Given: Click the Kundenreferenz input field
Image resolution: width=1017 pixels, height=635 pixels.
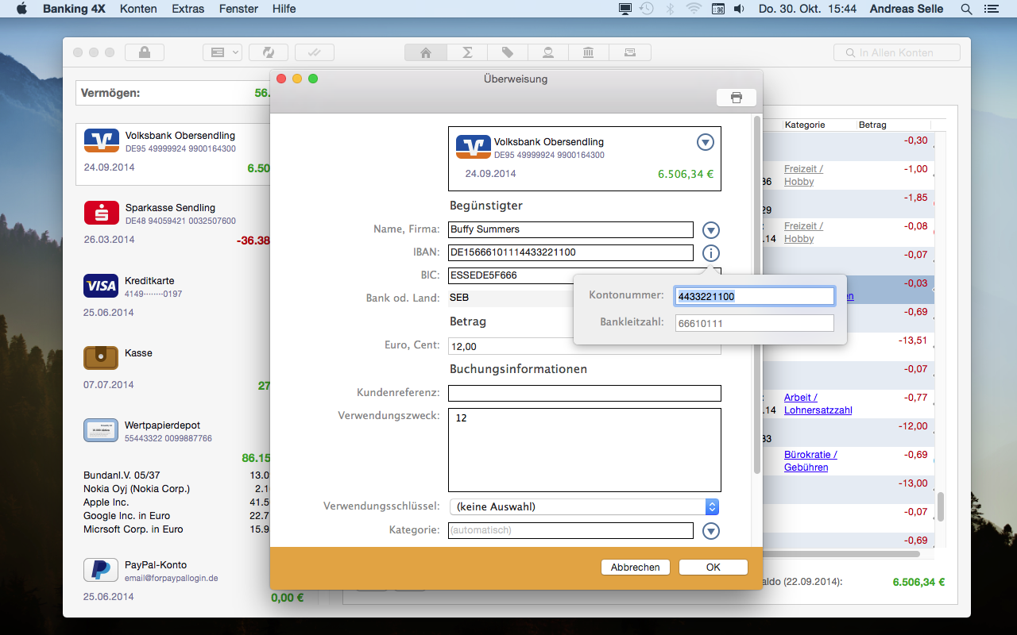Looking at the screenshot, I should click(x=585, y=394).
